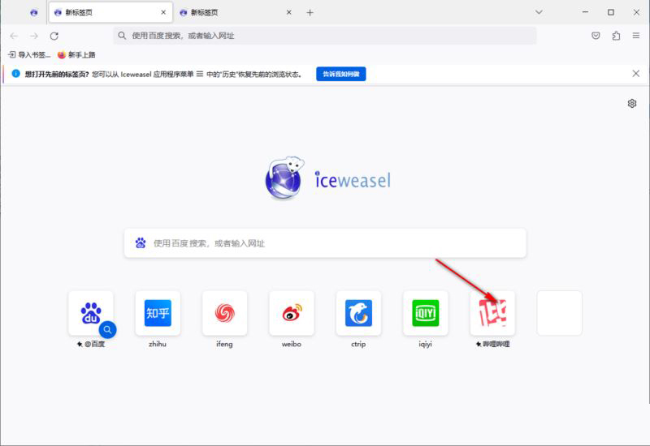Viewport: 650px width, 446px height.
Task: Open the ctrip shortcut tile
Action: [x=358, y=313]
